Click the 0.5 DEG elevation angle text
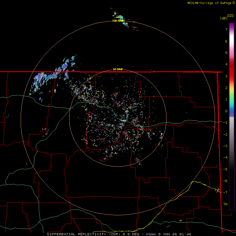 [131, 234]
